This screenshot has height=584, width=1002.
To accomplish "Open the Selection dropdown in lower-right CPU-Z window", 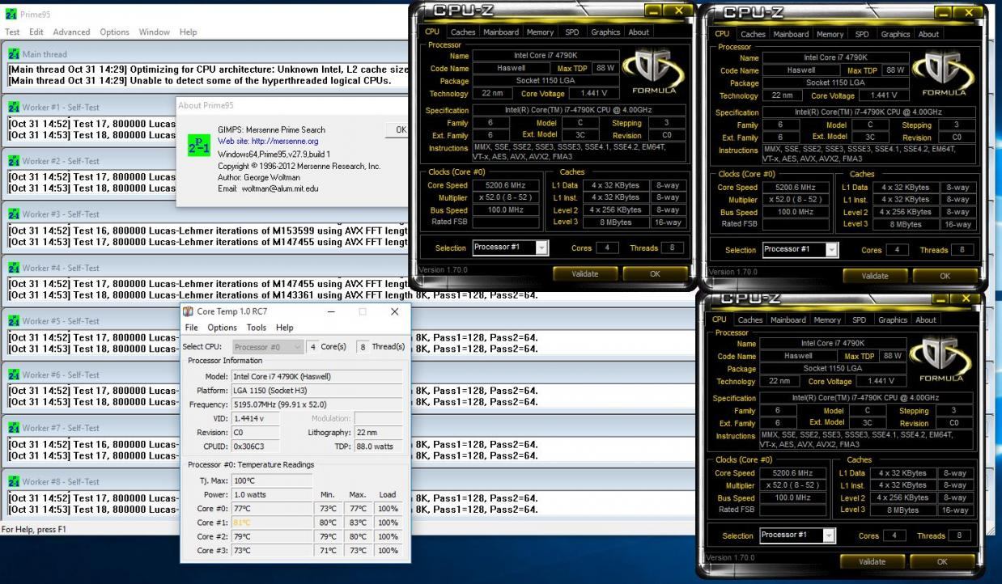I will [x=797, y=535].
